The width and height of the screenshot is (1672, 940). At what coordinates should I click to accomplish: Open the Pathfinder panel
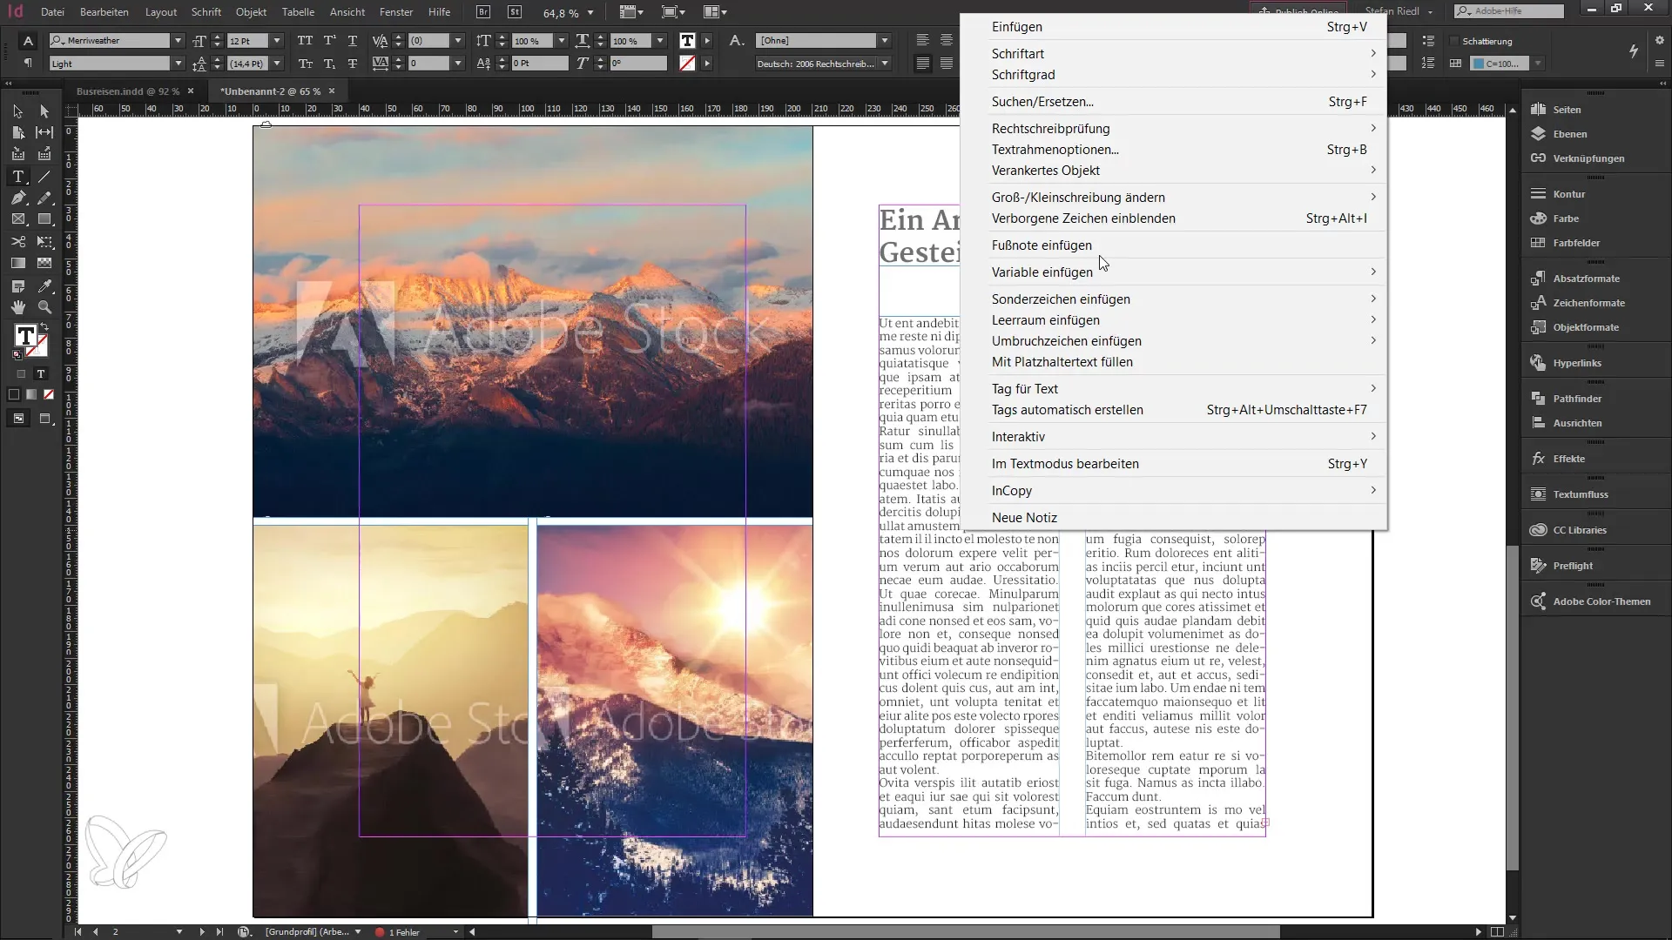point(1577,399)
